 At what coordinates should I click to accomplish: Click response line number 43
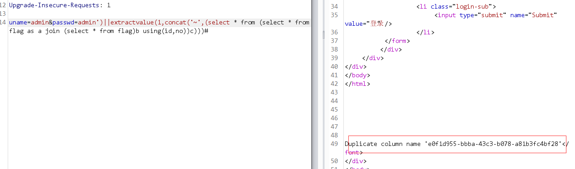pos(334,92)
